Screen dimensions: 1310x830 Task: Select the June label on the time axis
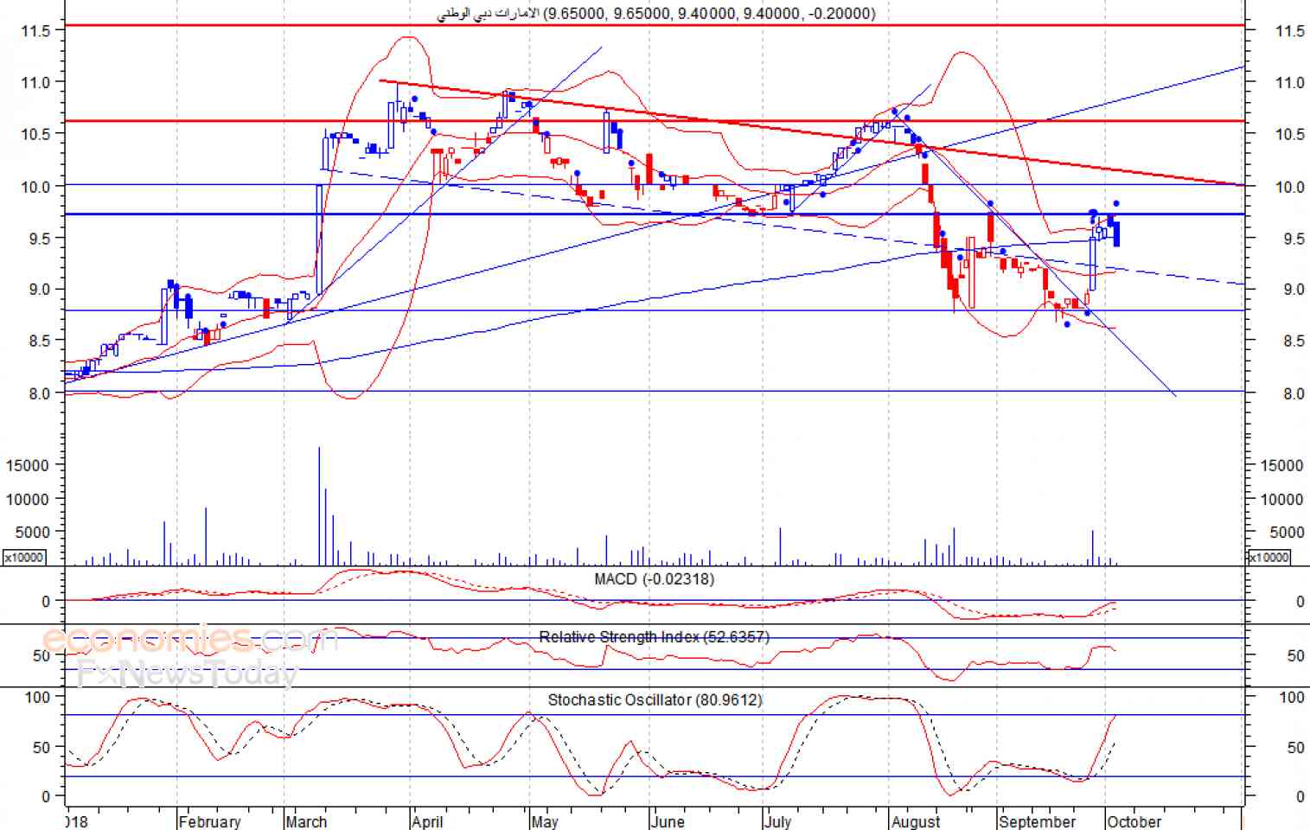tap(668, 821)
